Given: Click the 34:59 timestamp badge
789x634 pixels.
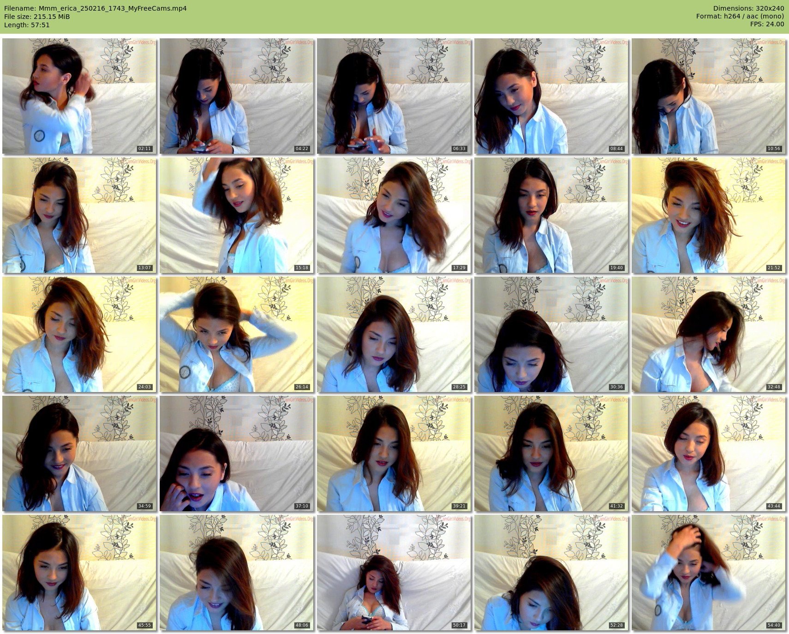Looking at the screenshot, I should [144, 506].
